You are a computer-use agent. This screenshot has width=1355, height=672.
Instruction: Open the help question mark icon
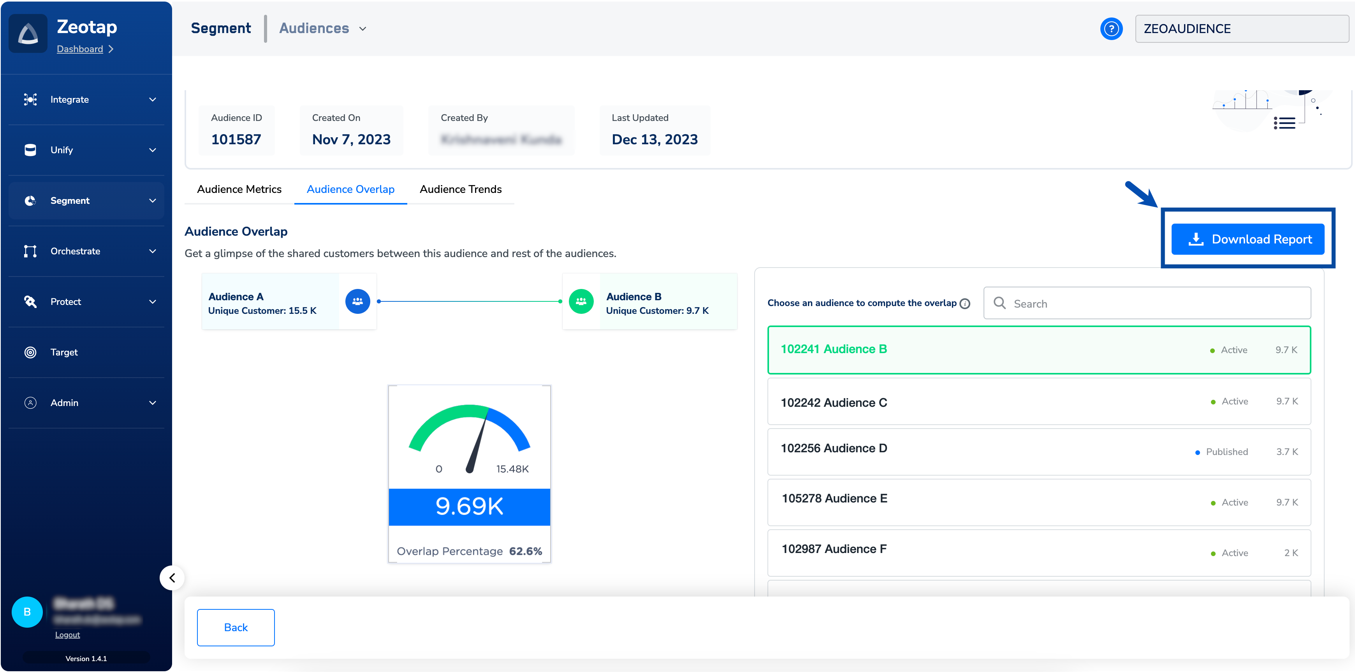click(1111, 29)
